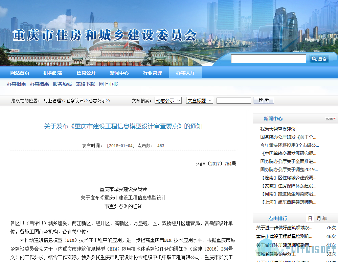The height and width of the screenshot is (262, 338).
Task: Select the 办事大厅 navigation tab
Action: point(186,73)
